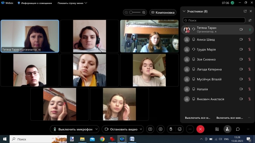Show hidden tray icons chevron
Viewport: 255px width, 143px height.
tap(201, 139)
